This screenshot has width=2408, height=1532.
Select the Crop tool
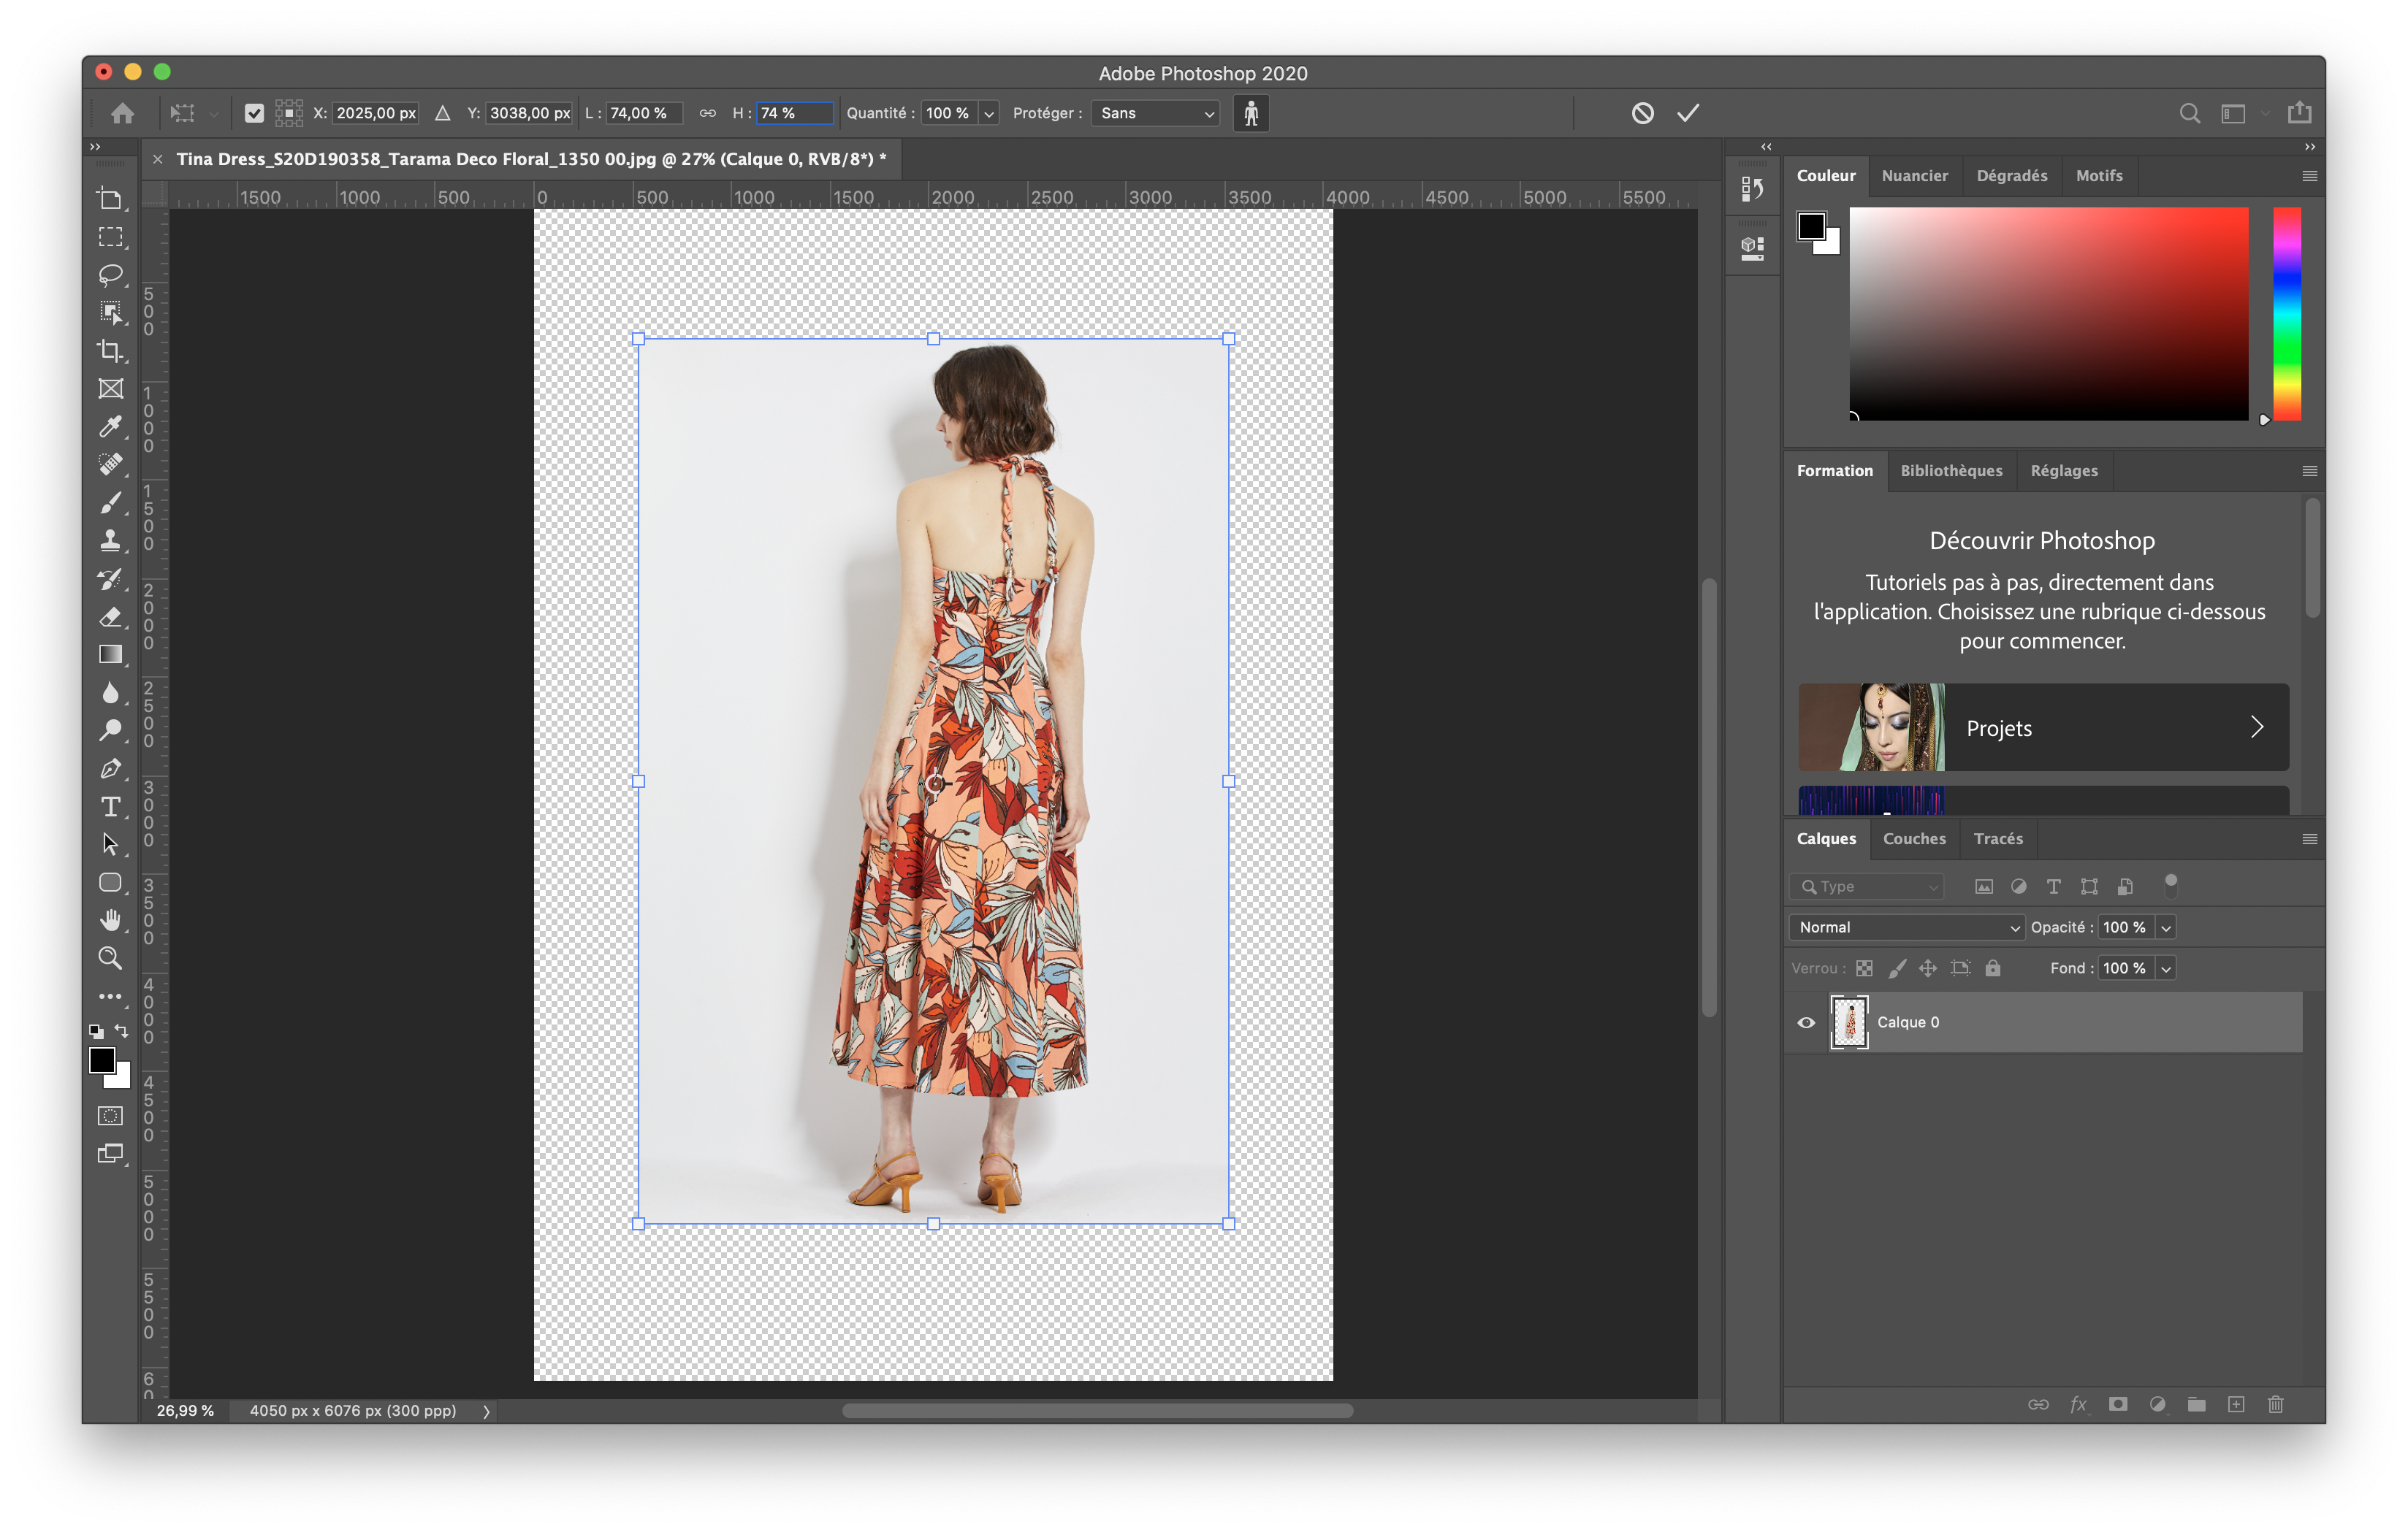[x=111, y=351]
